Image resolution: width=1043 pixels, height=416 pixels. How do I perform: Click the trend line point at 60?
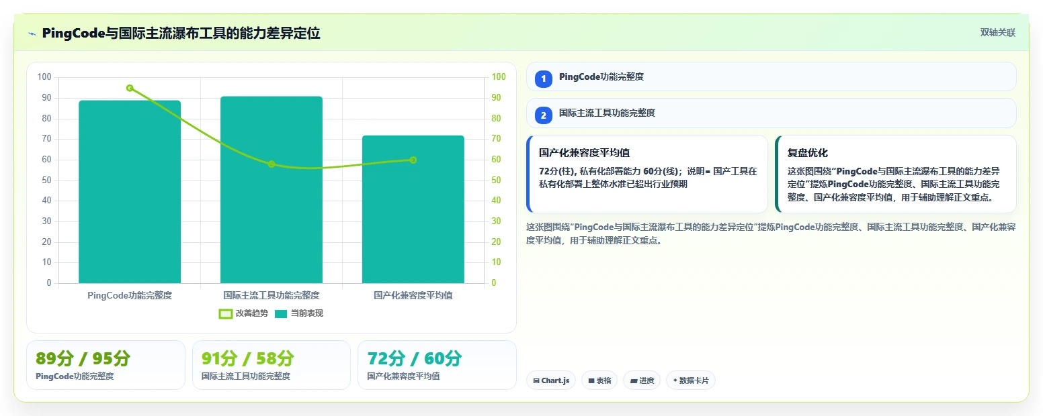[413, 160]
